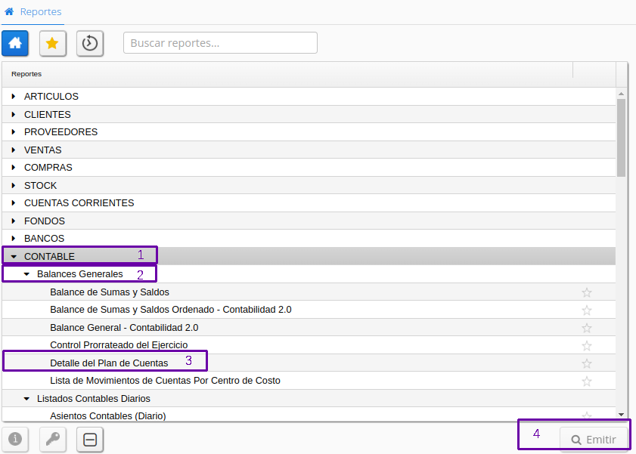The height and width of the screenshot is (454, 636).
Task: Select Detalle del Plan de Cuentas
Action: click(109, 363)
